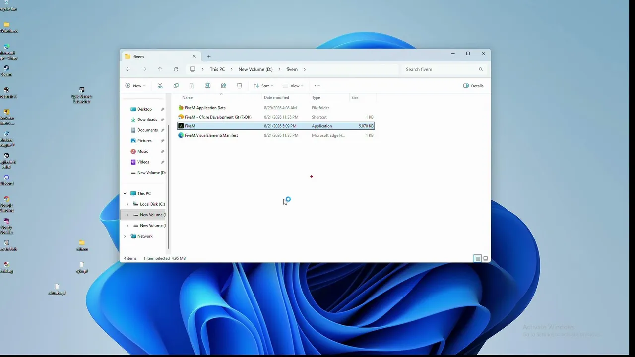Go up one folder level
This screenshot has width=635, height=357.
point(160,69)
